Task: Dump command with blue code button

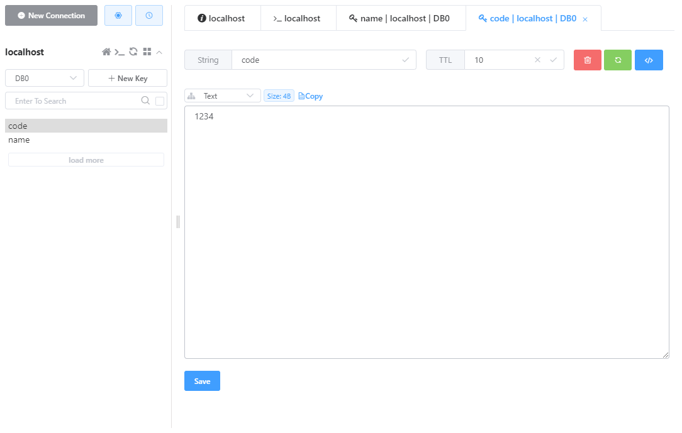Action: tap(649, 60)
